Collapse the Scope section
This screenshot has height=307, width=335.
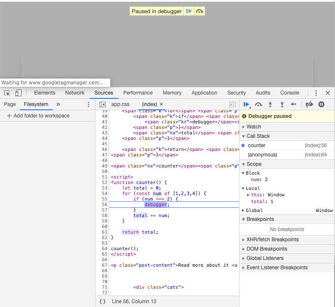287,164
